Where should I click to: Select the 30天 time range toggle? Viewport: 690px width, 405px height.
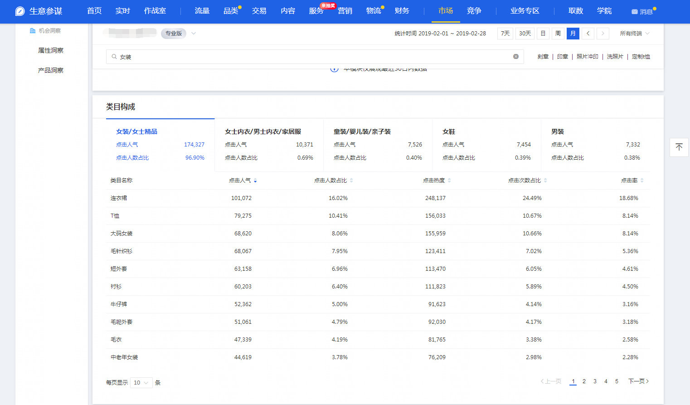[525, 34]
